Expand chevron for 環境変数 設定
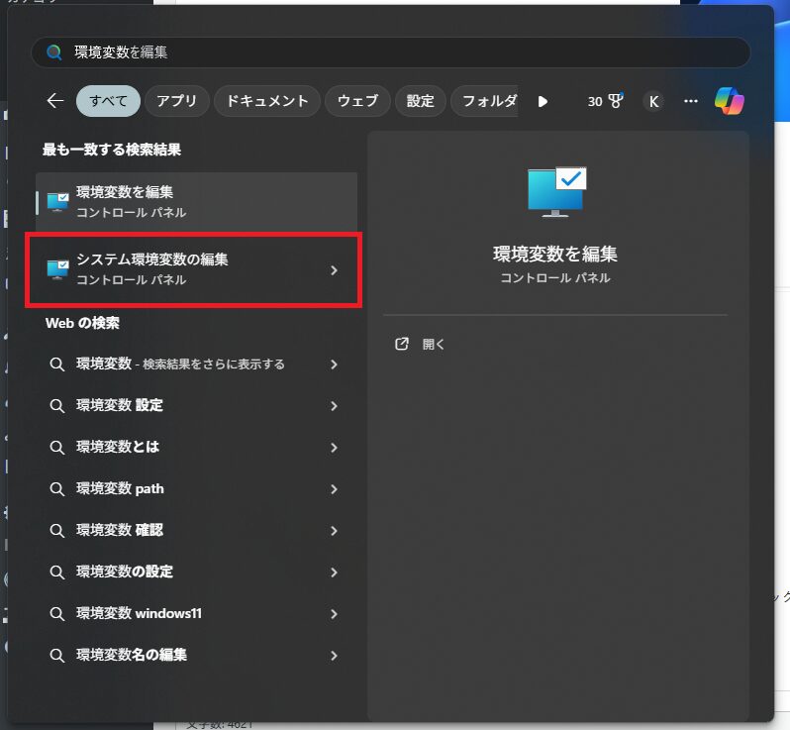790x730 pixels. [x=334, y=406]
